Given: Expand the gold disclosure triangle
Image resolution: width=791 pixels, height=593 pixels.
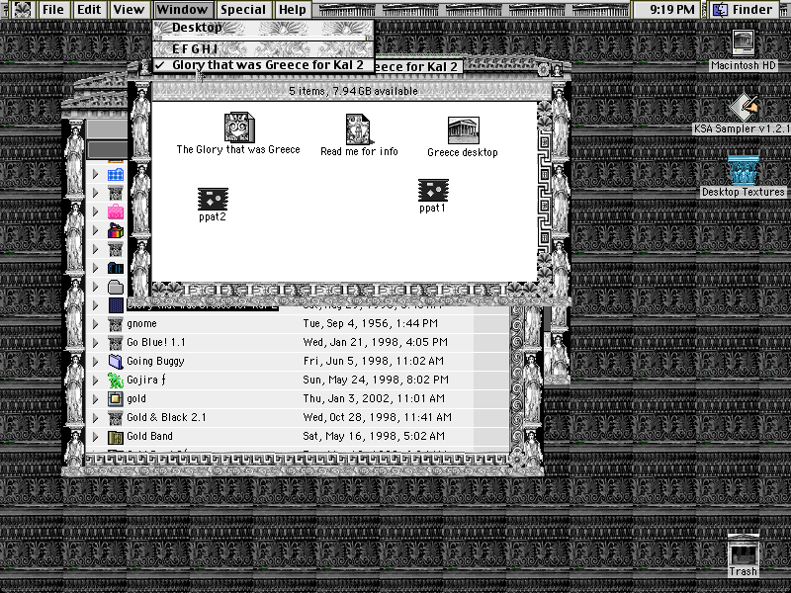Looking at the screenshot, I should coord(95,399).
